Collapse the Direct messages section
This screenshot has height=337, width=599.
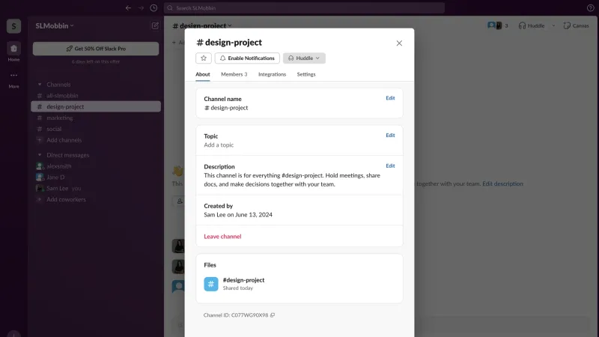[x=40, y=155]
